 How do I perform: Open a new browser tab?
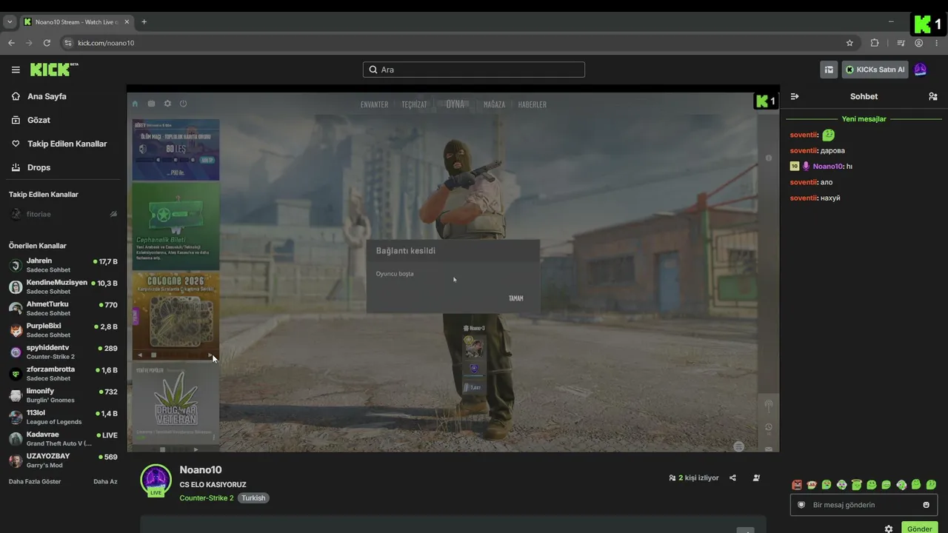click(x=144, y=21)
